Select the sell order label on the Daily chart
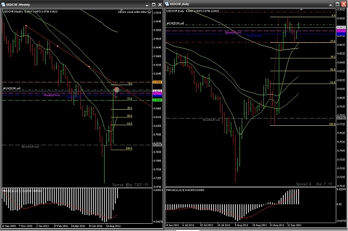Screen dimensions: 348x231 click(x=175, y=23)
